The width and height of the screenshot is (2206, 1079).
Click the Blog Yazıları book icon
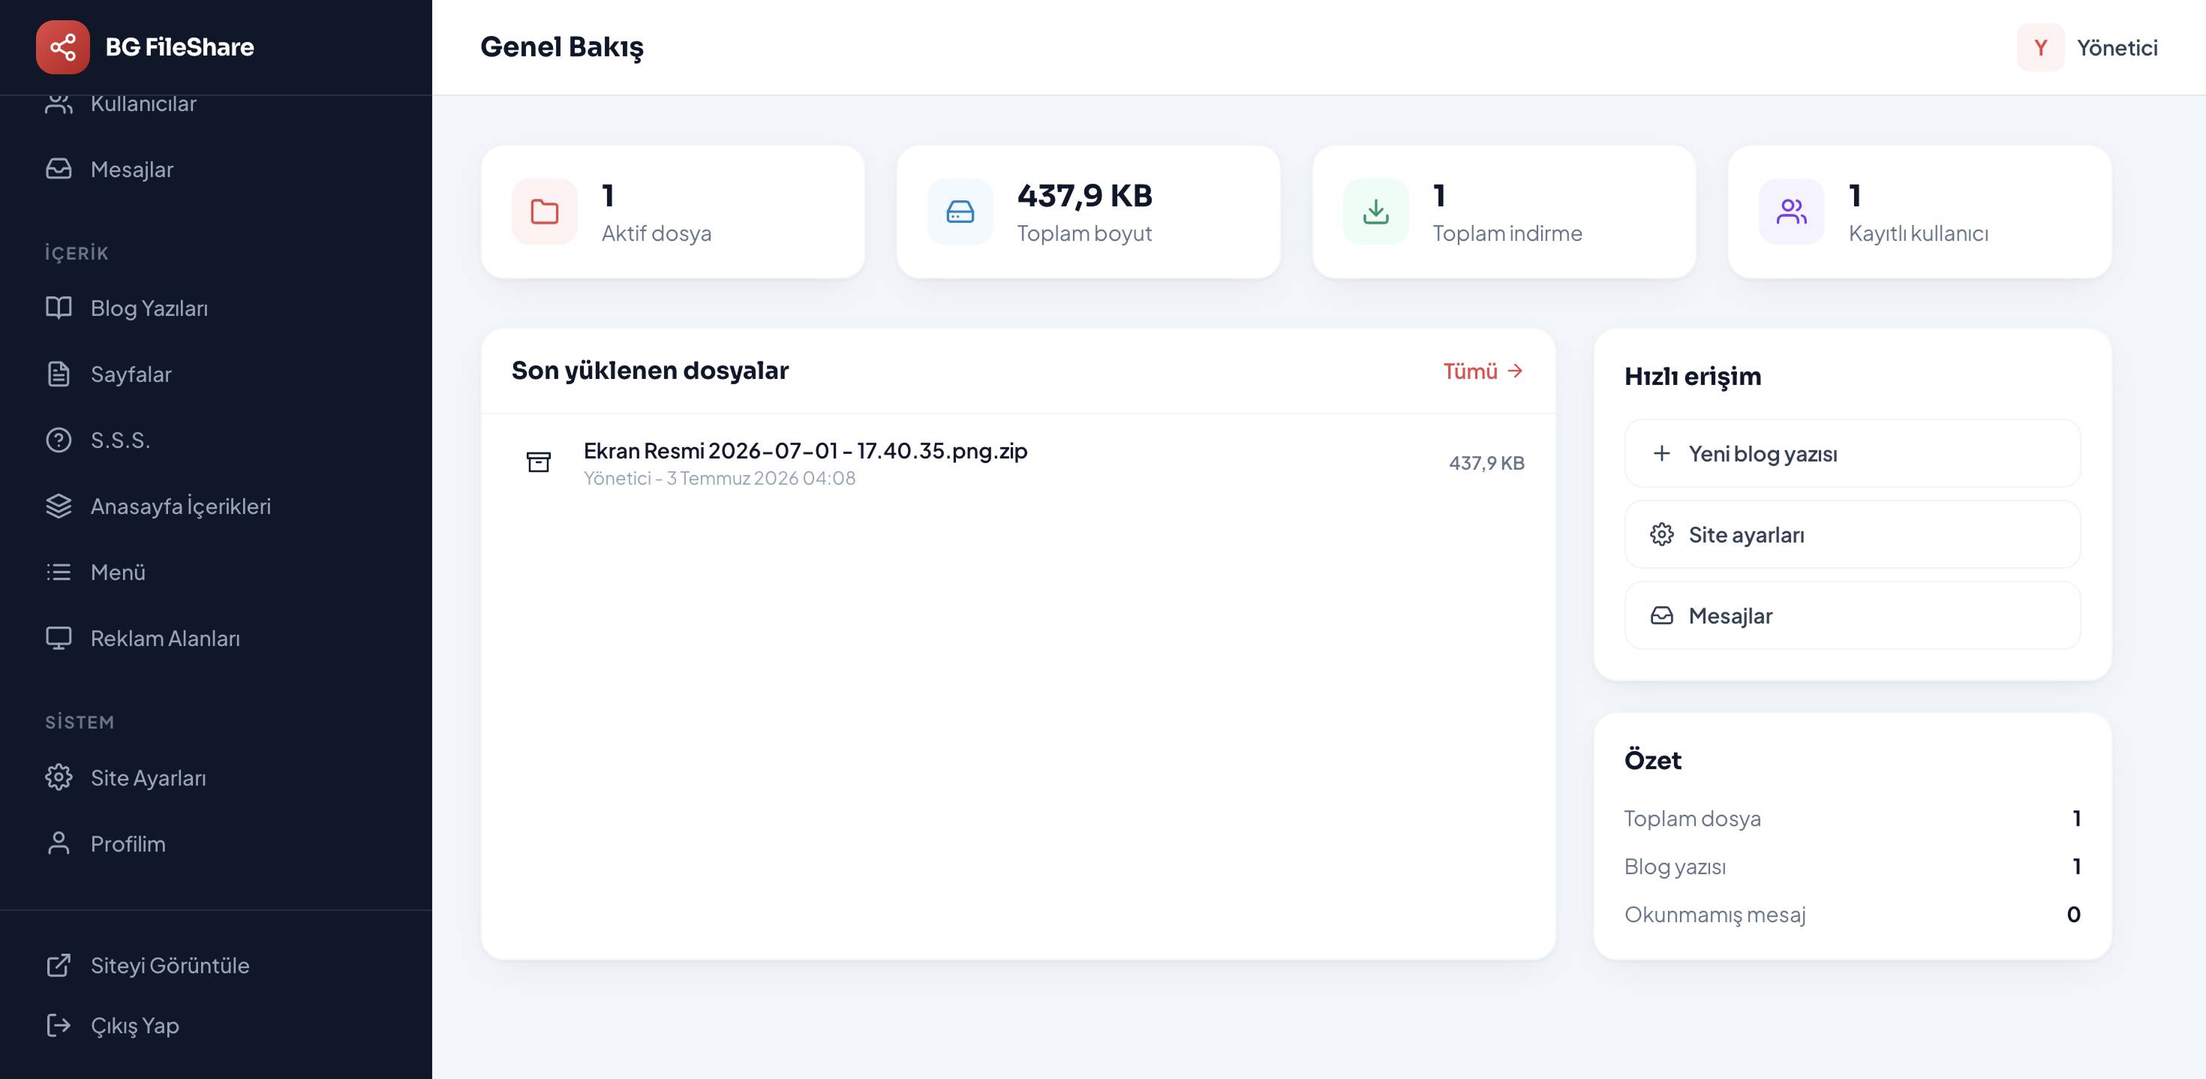(59, 308)
